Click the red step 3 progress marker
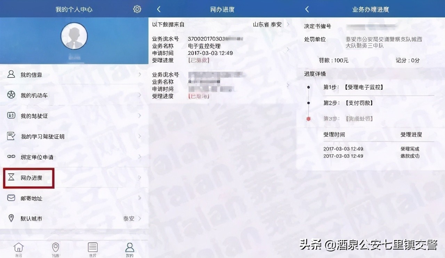Viewport: 445px width, 258px height. coord(308,119)
